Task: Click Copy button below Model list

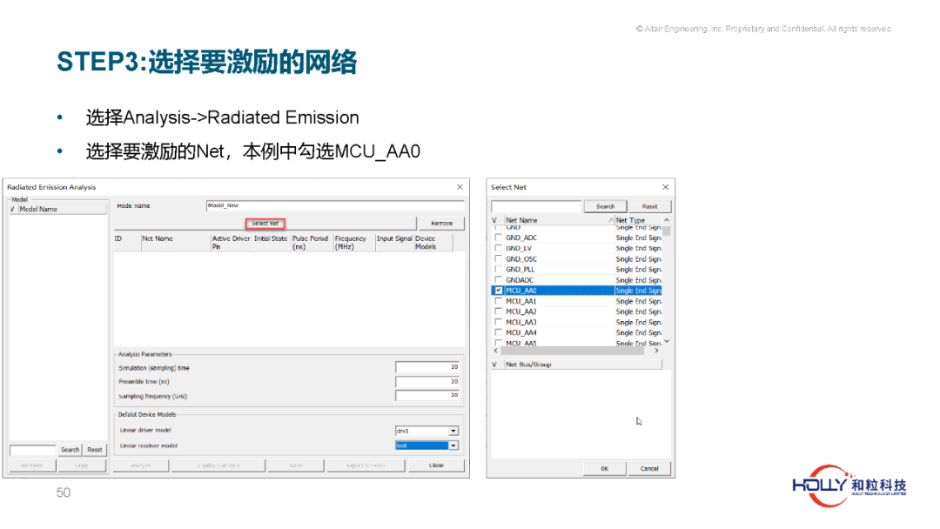Action: 82,465
